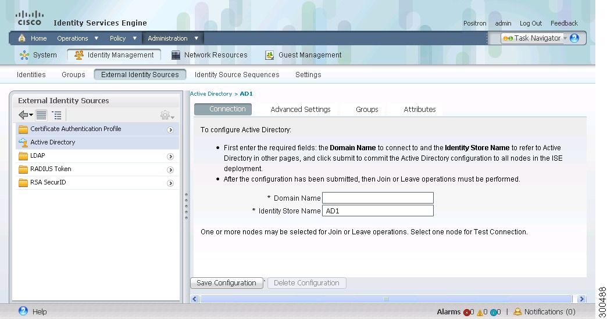Click the Positron link in header

(474, 23)
